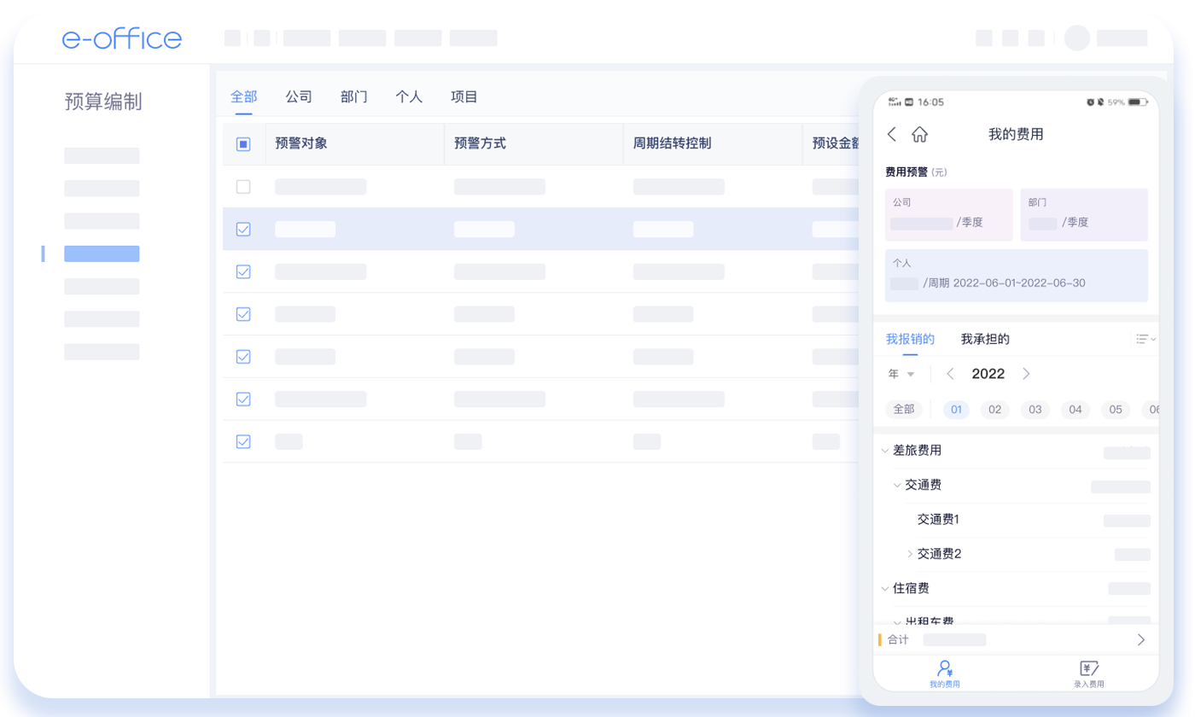1195x717 pixels.
Task: Tap the home icon in mobile header
Action: pos(919,134)
